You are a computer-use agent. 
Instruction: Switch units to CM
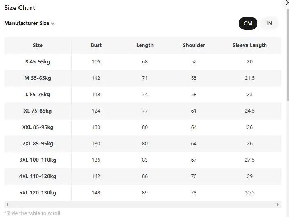[x=248, y=23]
